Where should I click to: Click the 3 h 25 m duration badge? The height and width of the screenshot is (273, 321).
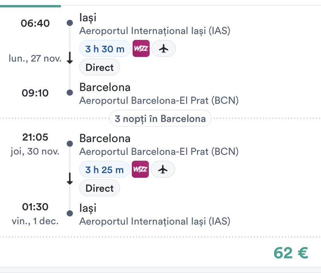tap(104, 170)
